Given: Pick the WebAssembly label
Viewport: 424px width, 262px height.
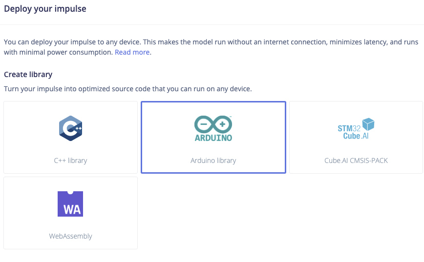Looking at the screenshot, I should tap(70, 236).
